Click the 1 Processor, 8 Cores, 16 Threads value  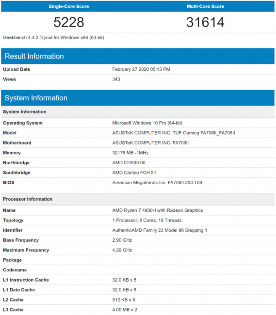click(147, 220)
